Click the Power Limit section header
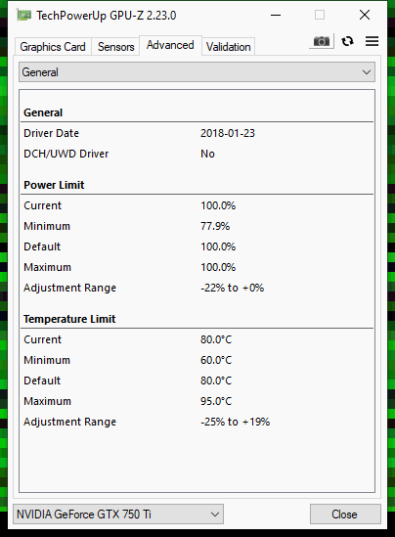Viewport: 395px width, 537px height. coord(54,185)
